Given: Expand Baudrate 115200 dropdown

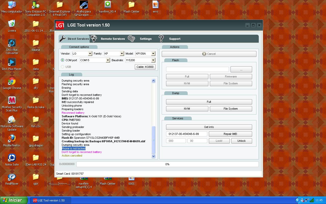Looking at the screenshot, I should point(153,60).
